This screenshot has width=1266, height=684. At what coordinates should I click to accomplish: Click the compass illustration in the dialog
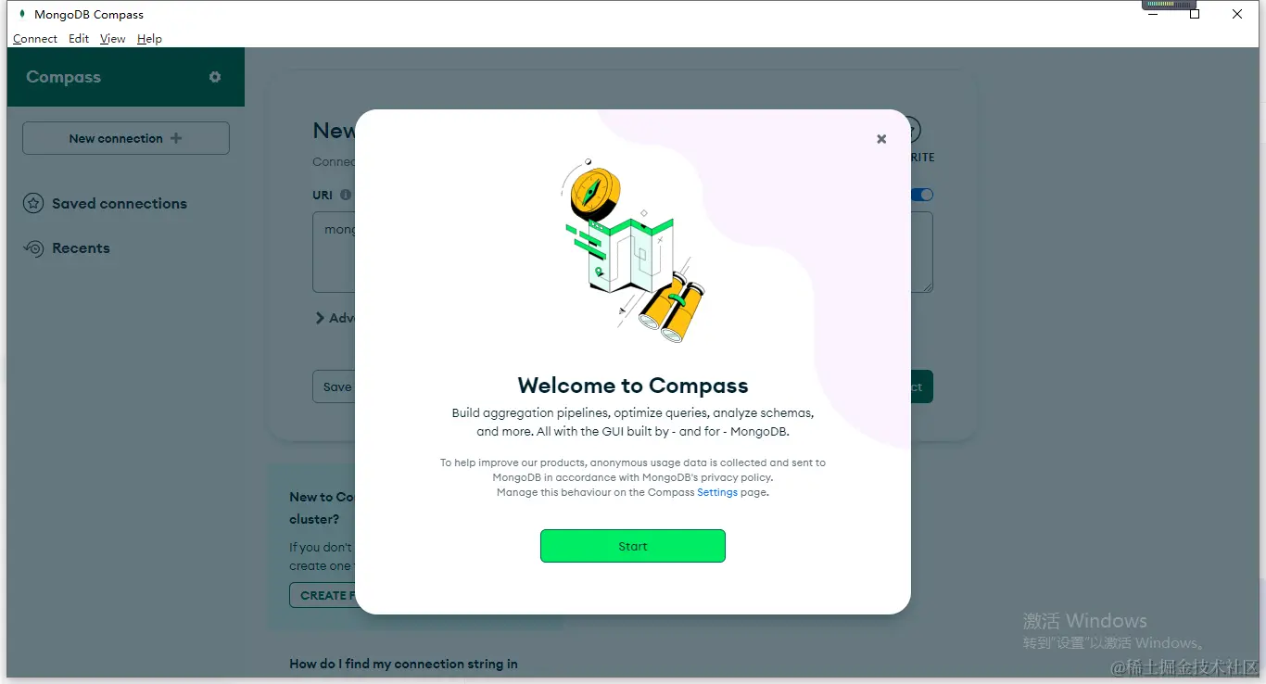coord(590,188)
